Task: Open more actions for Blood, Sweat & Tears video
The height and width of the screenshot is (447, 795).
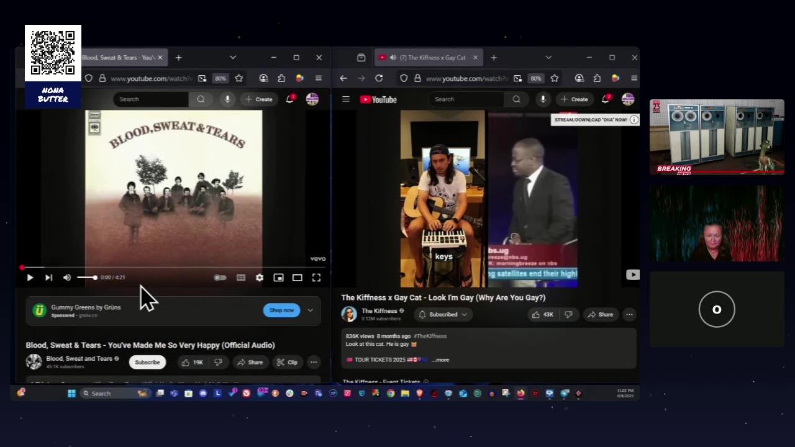Action: (x=314, y=362)
